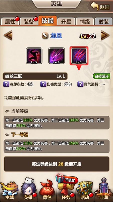The width and height of the screenshot is (113, 202).
Task: Switch to the 装备 tab
Action: [29, 21]
